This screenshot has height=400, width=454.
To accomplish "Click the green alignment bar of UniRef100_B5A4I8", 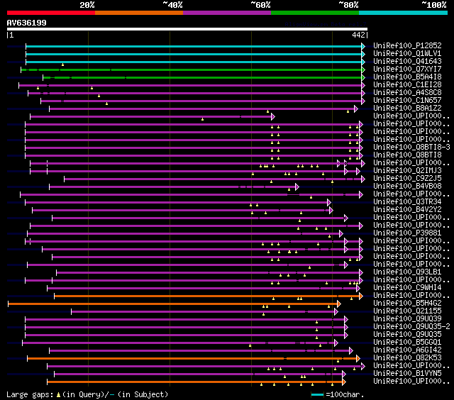I will (204, 77).
